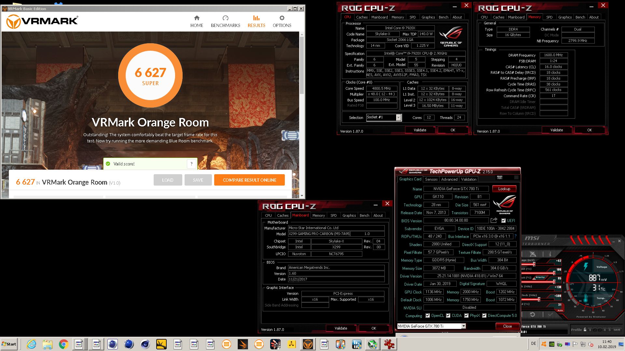Click COMPARE RESULT ONLINE button

(249, 180)
